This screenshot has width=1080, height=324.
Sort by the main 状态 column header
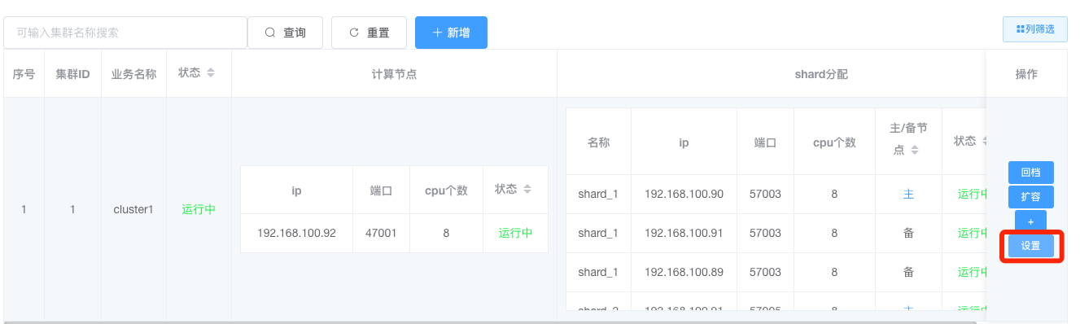tap(211, 73)
